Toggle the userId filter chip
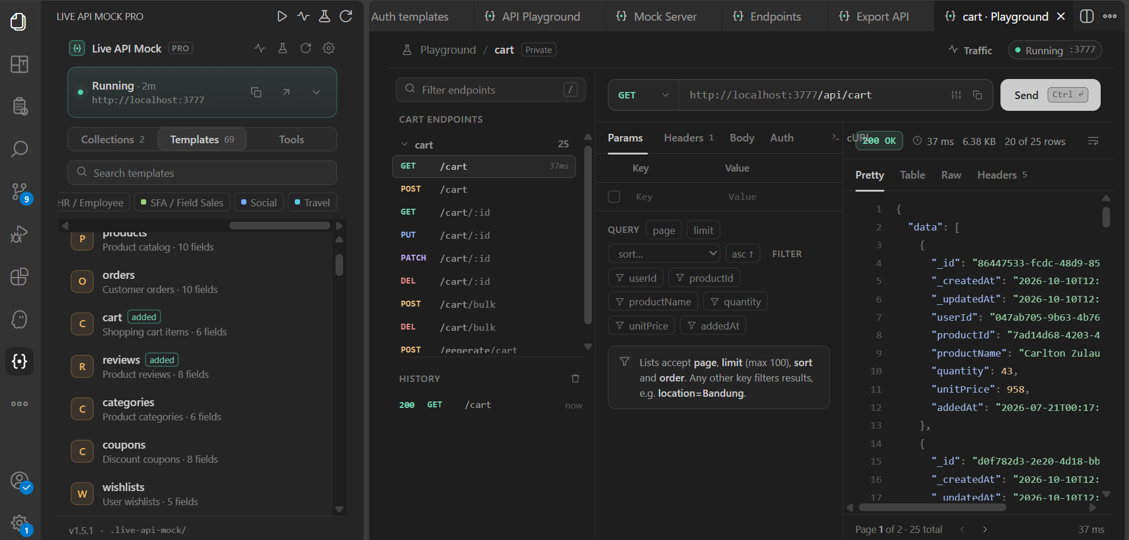Viewport: 1129px width, 540px height. pos(636,278)
